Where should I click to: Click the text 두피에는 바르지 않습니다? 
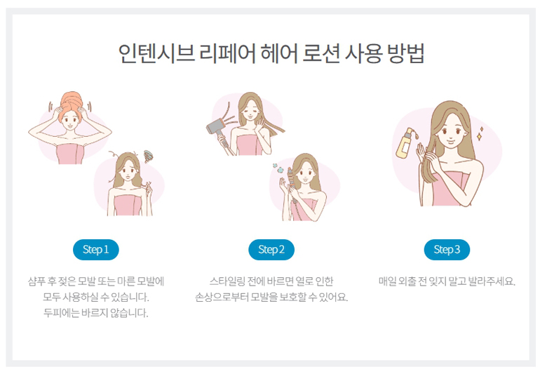[96, 312]
